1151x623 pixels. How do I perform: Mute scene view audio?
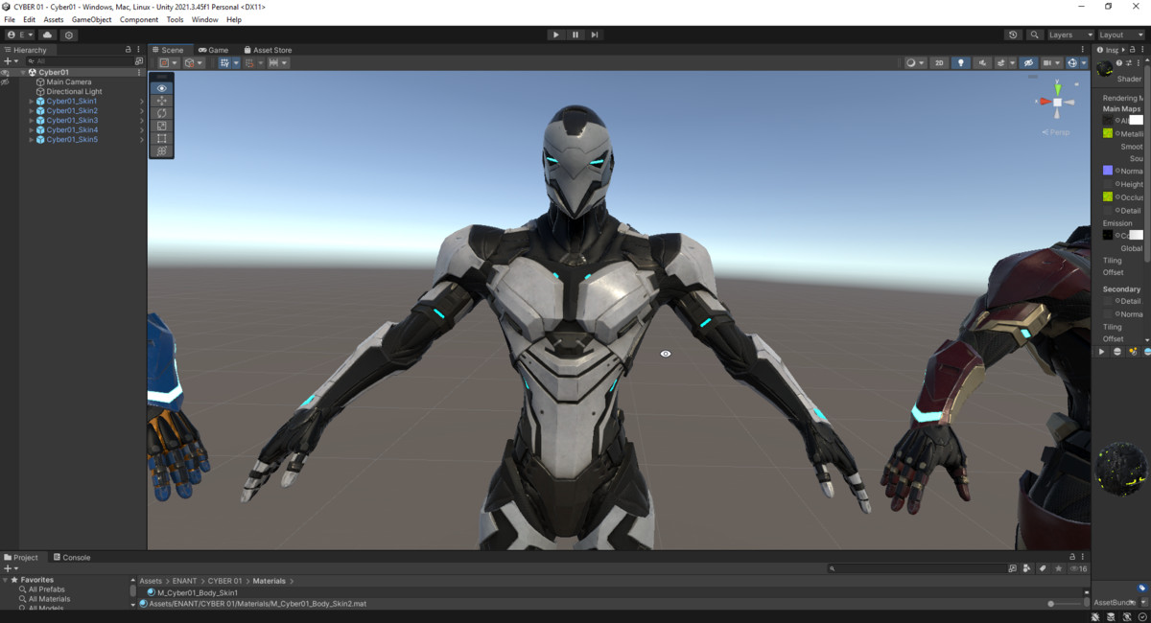982,62
